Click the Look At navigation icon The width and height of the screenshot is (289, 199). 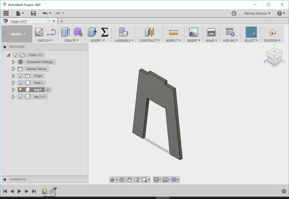(x=122, y=180)
